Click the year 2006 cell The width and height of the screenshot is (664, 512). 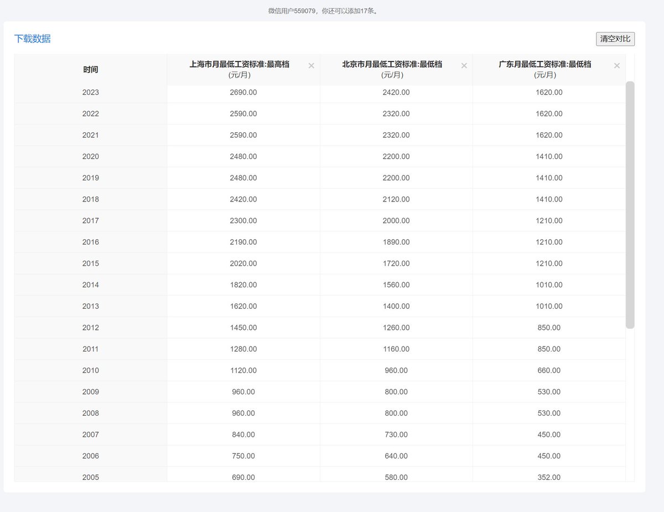[91, 456]
